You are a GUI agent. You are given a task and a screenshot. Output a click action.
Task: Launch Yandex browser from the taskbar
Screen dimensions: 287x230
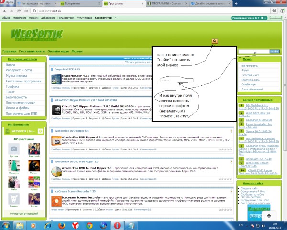76,226
